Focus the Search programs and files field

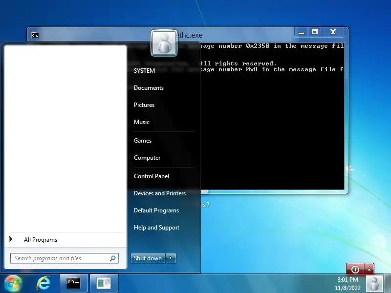(65, 258)
